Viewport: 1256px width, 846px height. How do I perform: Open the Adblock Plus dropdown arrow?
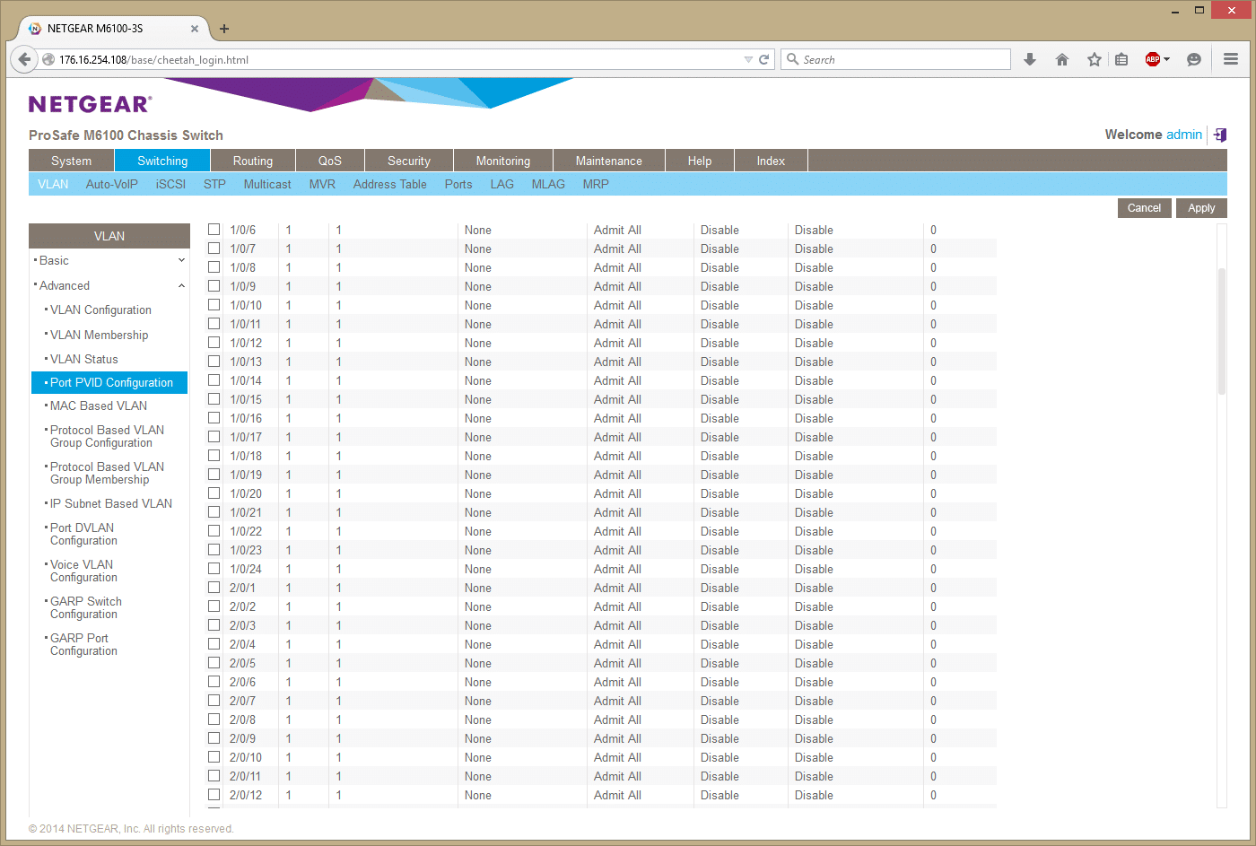(1166, 59)
